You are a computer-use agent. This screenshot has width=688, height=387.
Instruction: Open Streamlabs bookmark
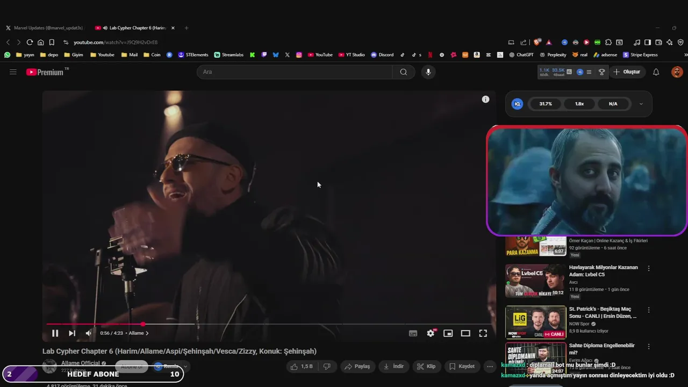tap(229, 55)
